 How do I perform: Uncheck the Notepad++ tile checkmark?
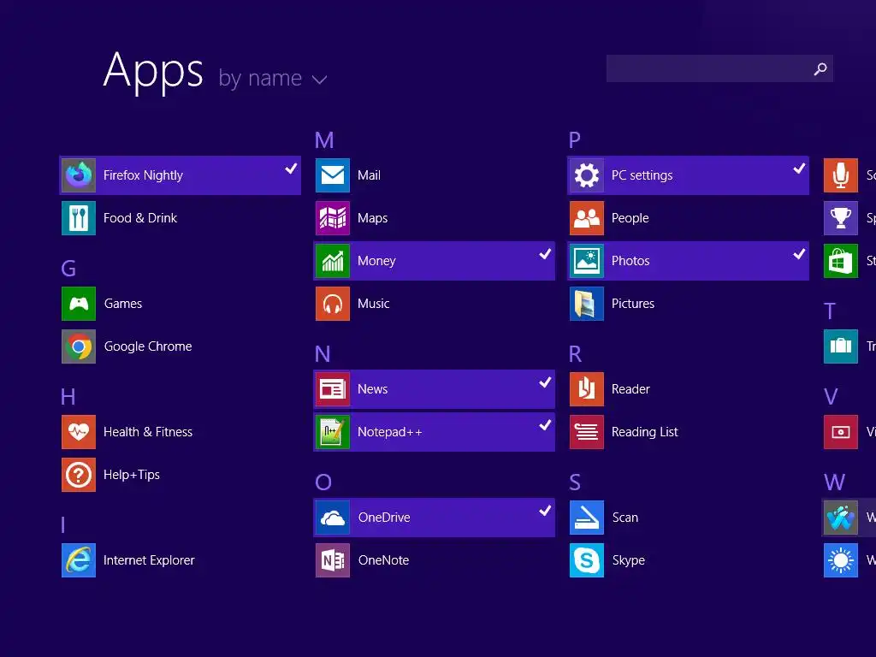click(x=545, y=425)
